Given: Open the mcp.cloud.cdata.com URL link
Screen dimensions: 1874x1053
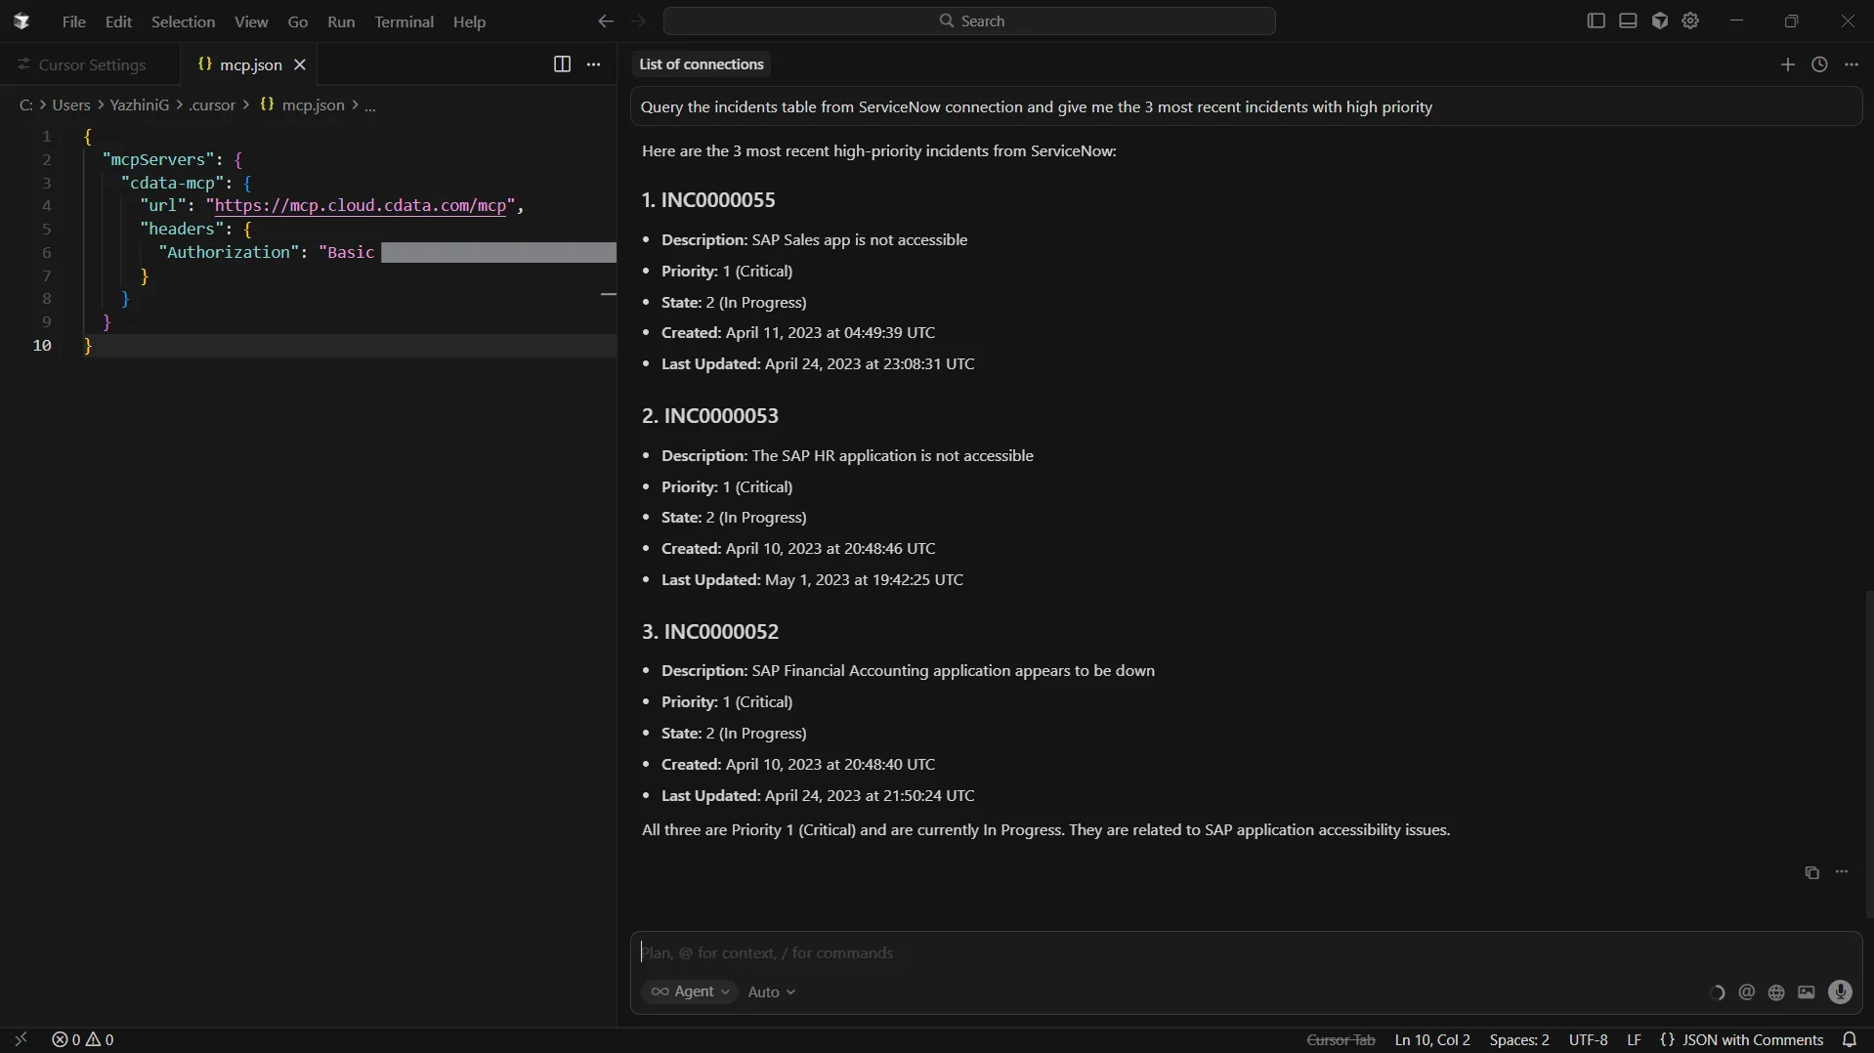Looking at the screenshot, I should [361, 206].
